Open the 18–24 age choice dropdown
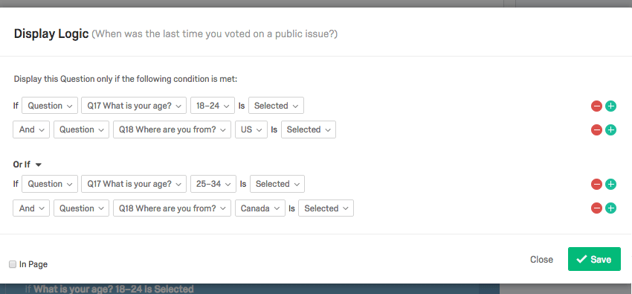The image size is (632, 294). click(x=213, y=106)
